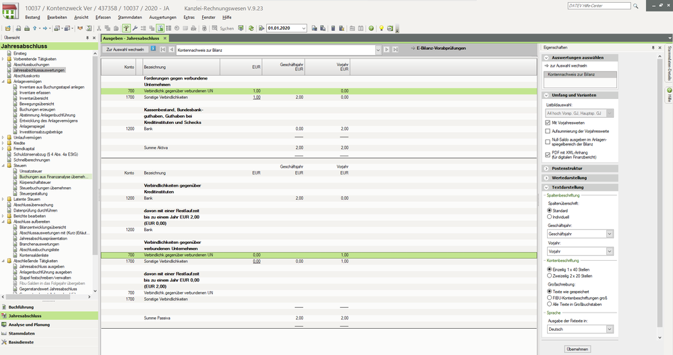673x355 pixels.
Task: Click the Zur Auswahl wechseln button
Action: point(125,49)
